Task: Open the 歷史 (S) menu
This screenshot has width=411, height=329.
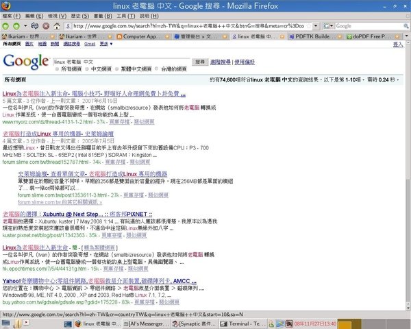Action: point(80,16)
